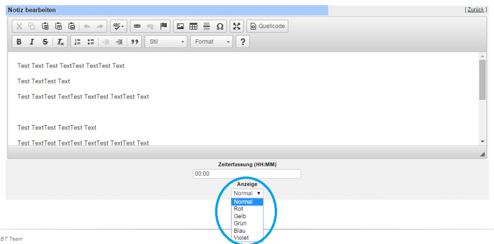Toggle block quote formatting
Viewport: 494px width, 244px height.
coord(135,42)
